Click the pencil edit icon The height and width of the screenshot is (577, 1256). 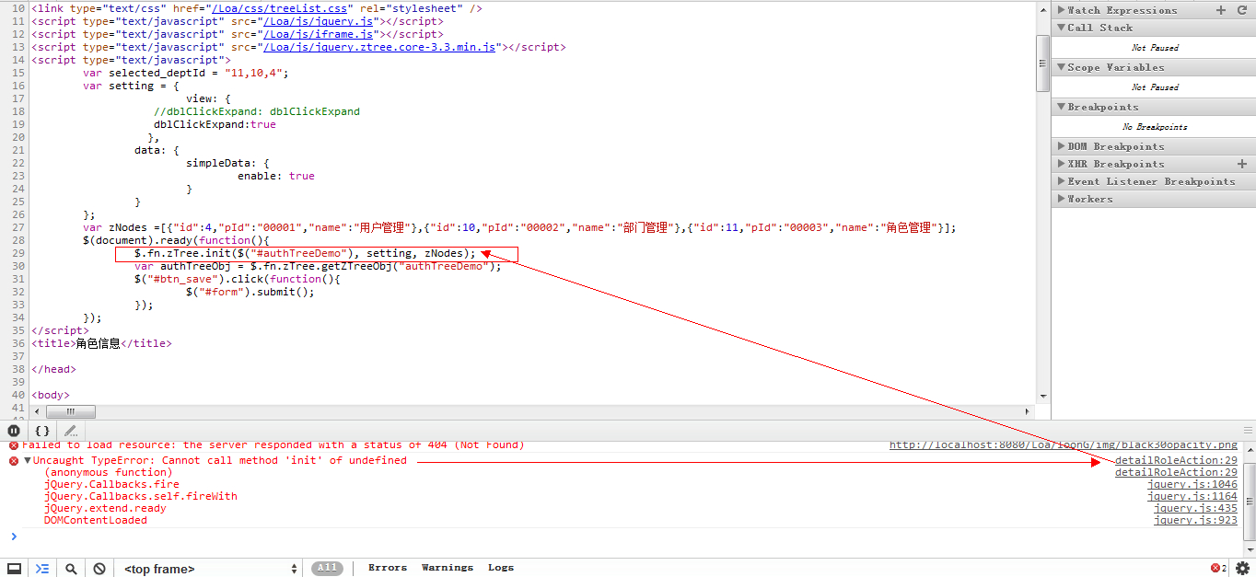[70, 430]
